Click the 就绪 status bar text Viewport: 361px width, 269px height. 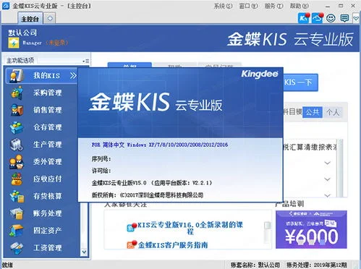pyautogui.click(x=7, y=265)
